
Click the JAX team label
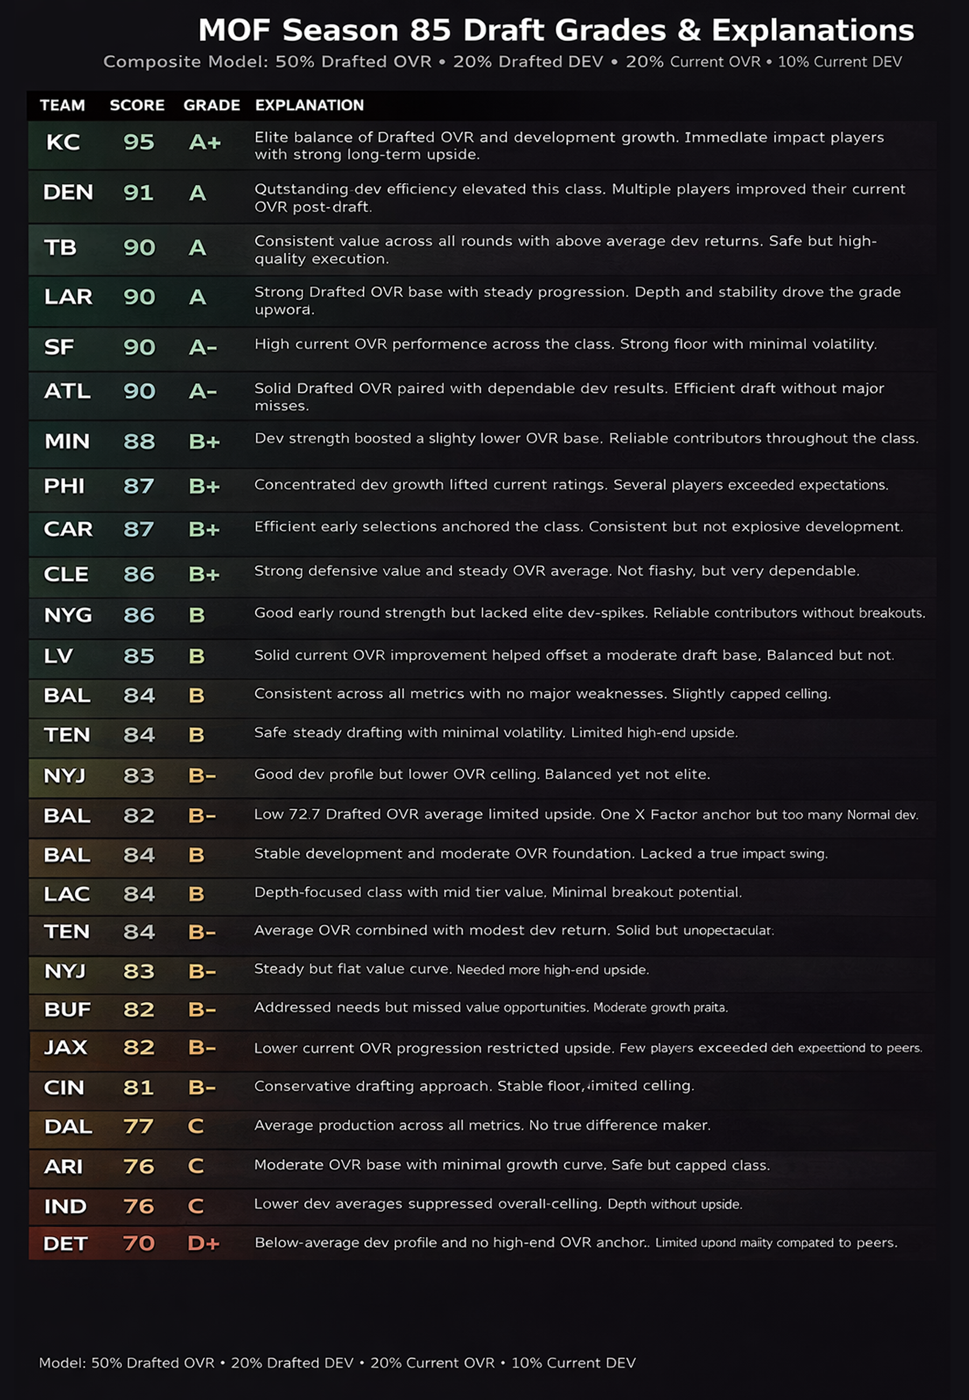tap(66, 1047)
